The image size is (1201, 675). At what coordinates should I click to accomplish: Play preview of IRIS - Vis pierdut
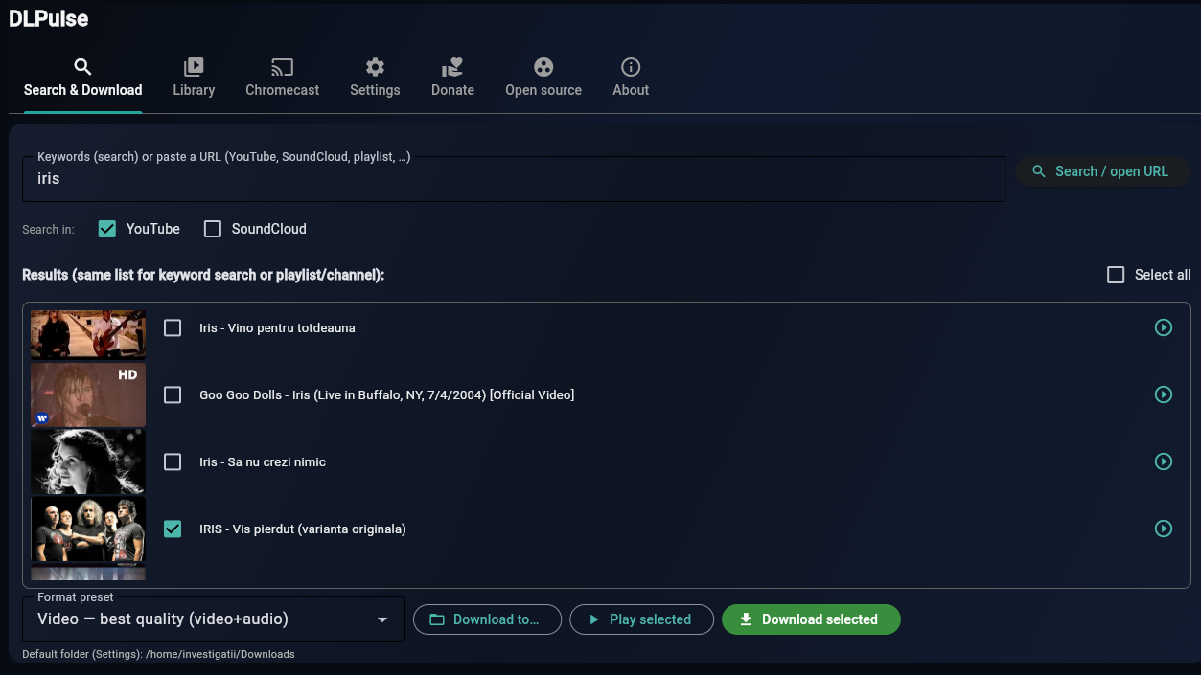click(x=1164, y=529)
